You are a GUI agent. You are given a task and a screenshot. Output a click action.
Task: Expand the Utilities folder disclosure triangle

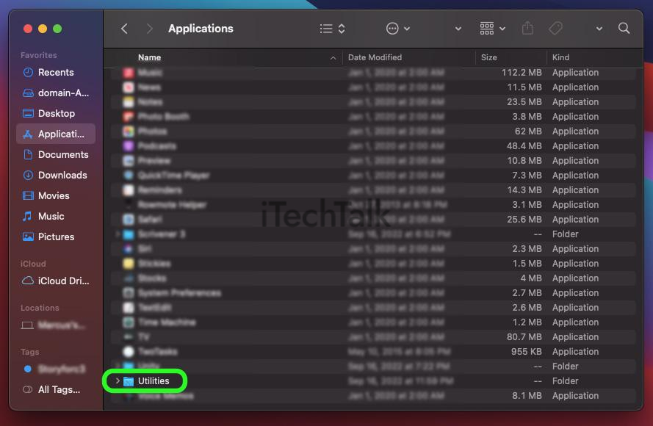click(x=118, y=381)
